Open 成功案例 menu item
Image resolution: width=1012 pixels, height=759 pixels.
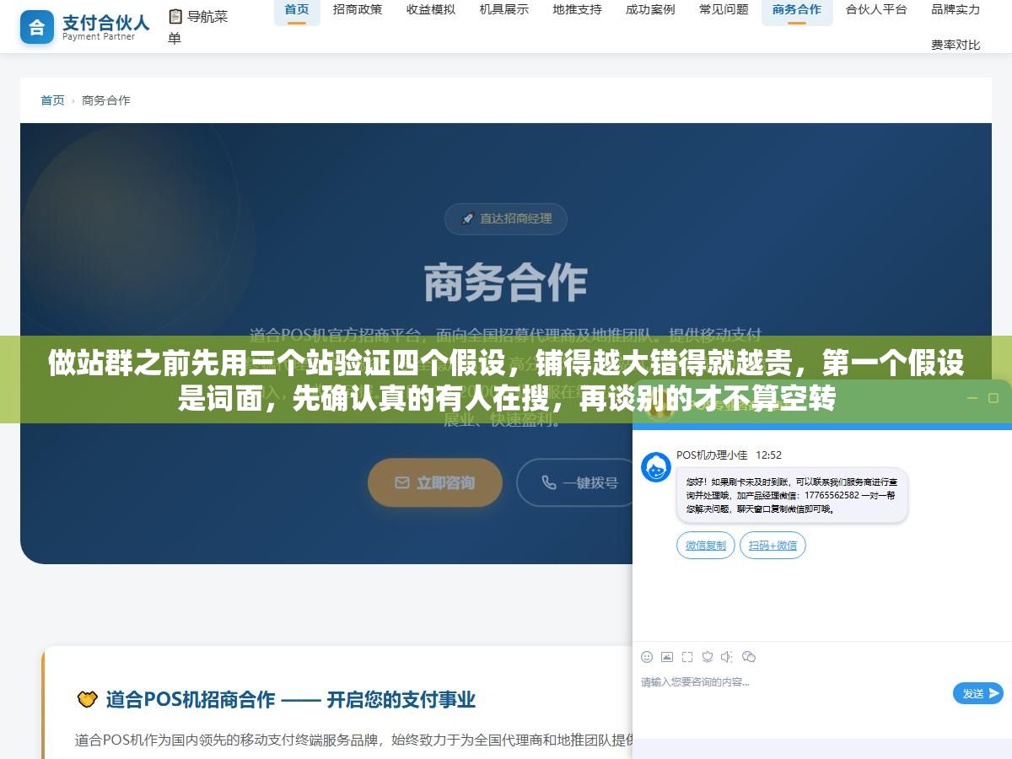click(x=650, y=10)
